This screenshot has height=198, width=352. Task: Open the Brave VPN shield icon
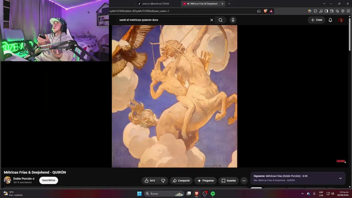click(x=343, y=11)
